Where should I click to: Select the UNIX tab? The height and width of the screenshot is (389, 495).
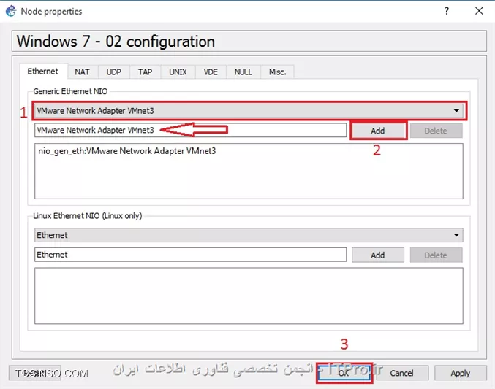coord(178,72)
